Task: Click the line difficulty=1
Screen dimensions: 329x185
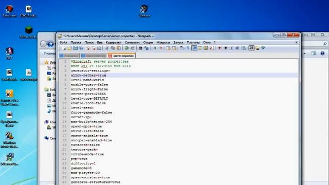Action: [x=83, y=163]
